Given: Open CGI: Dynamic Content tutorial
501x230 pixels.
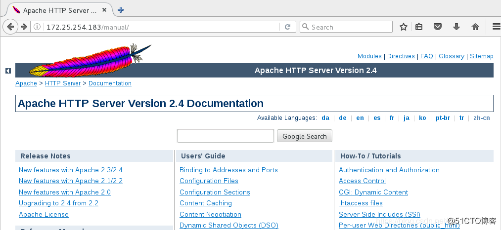Looking at the screenshot, I should pyautogui.click(x=373, y=192).
